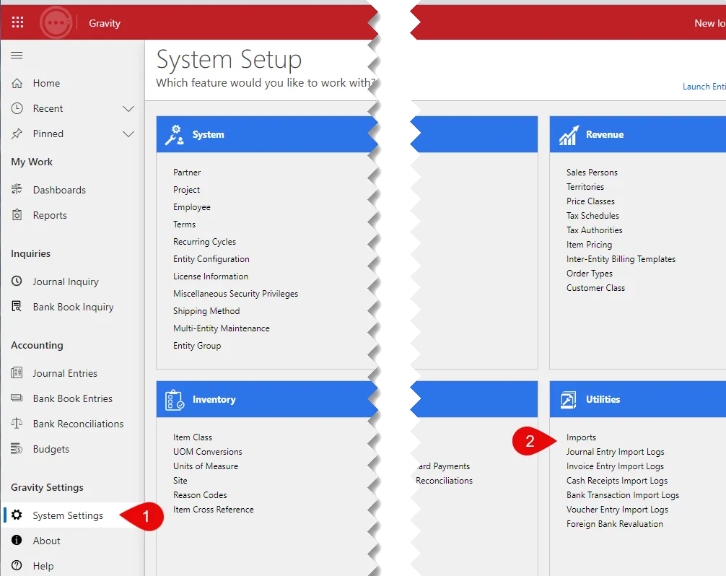Open the Recurring Cycles link
The height and width of the screenshot is (576, 726).
pos(204,242)
